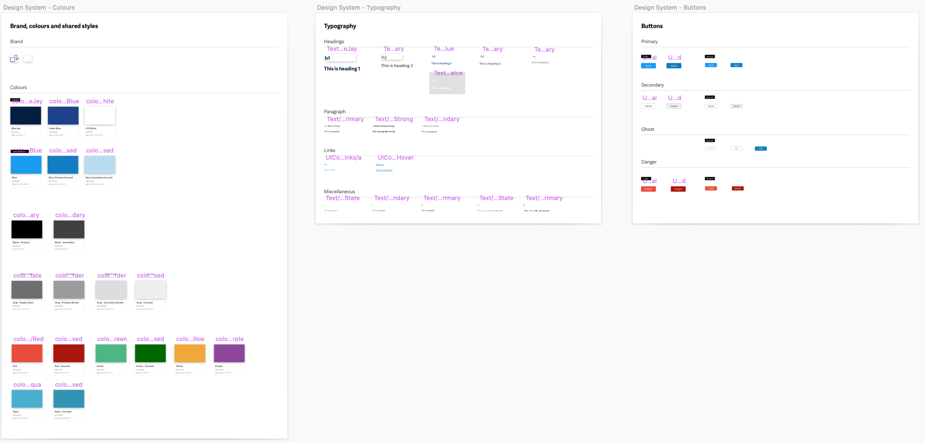Click the Green - Focused swatch
Image resolution: width=925 pixels, height=443 pixels.
pos(150,353)
